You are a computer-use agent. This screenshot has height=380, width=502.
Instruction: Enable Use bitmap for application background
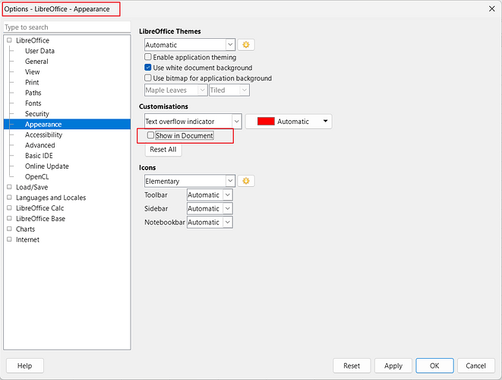[x=149, y=78]
